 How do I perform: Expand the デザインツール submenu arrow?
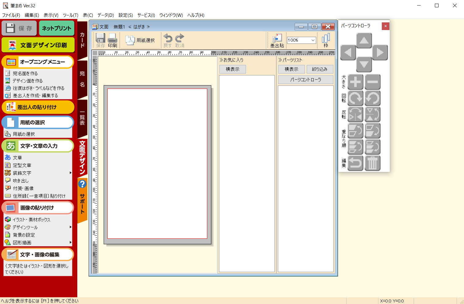(71, 227)
